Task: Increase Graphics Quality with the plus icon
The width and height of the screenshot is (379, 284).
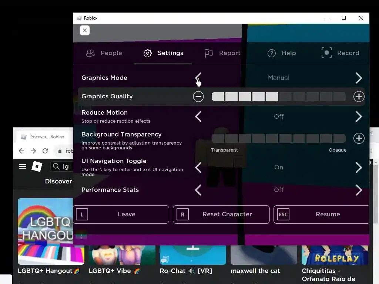Action: (x=359, y=97)
